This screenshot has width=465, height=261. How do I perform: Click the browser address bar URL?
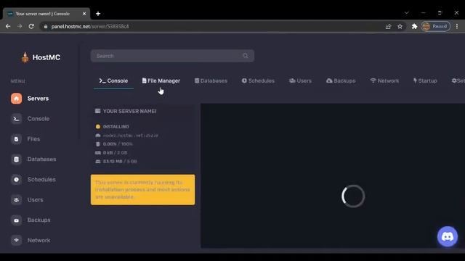[90, 26]
